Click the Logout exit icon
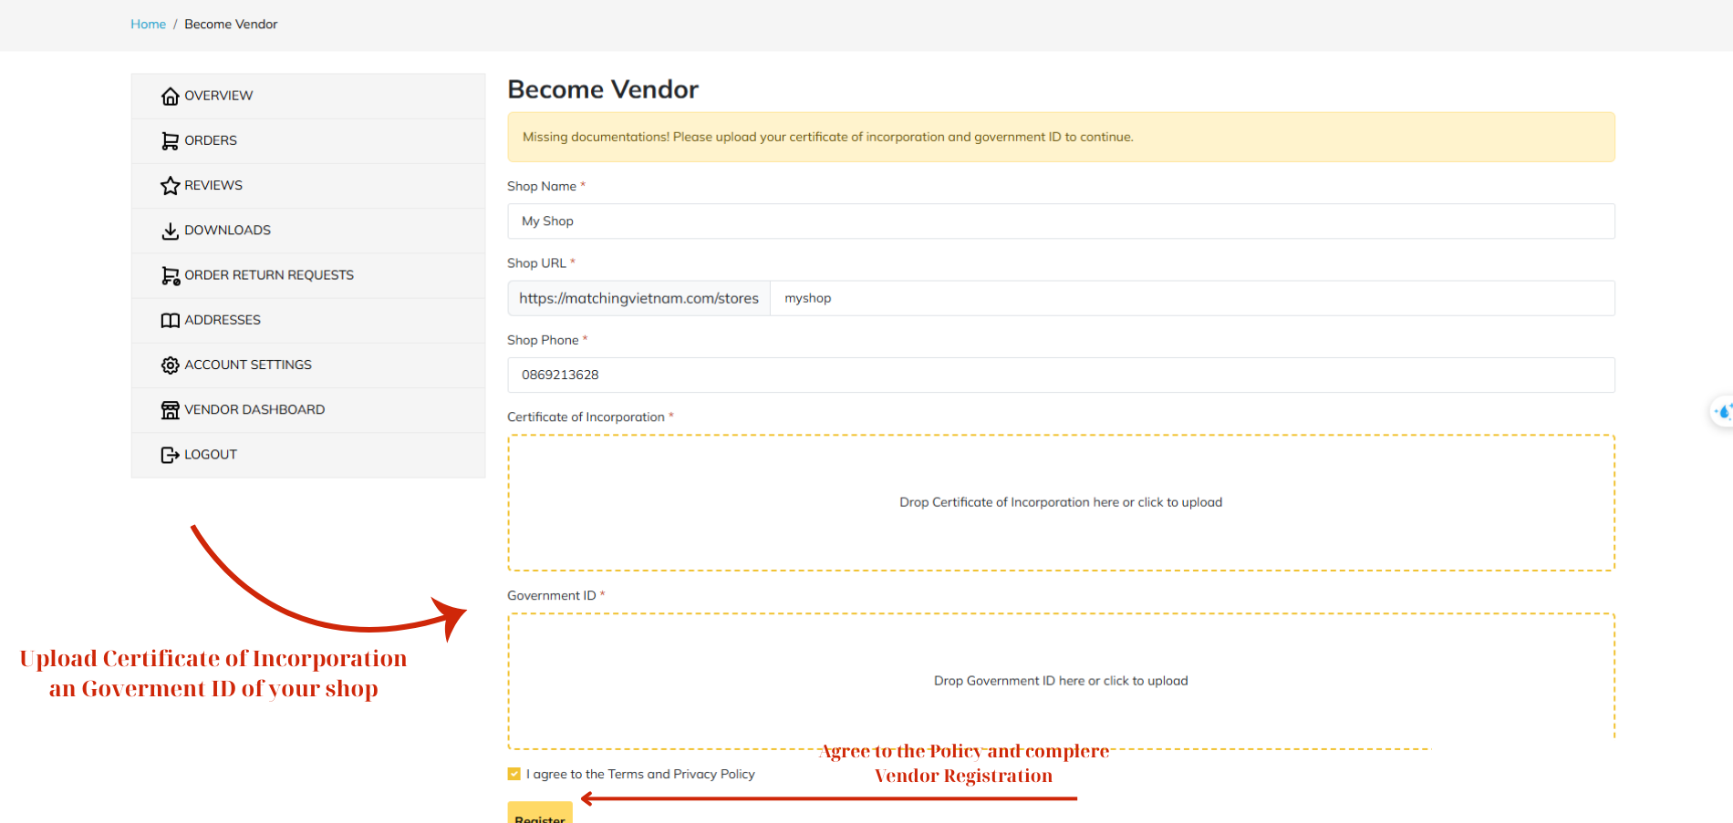The width and height of the screenshot is (1733, 823). [x=170, y=455]
